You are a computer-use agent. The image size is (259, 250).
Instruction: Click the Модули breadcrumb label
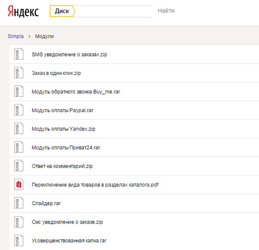click(45, 36)
